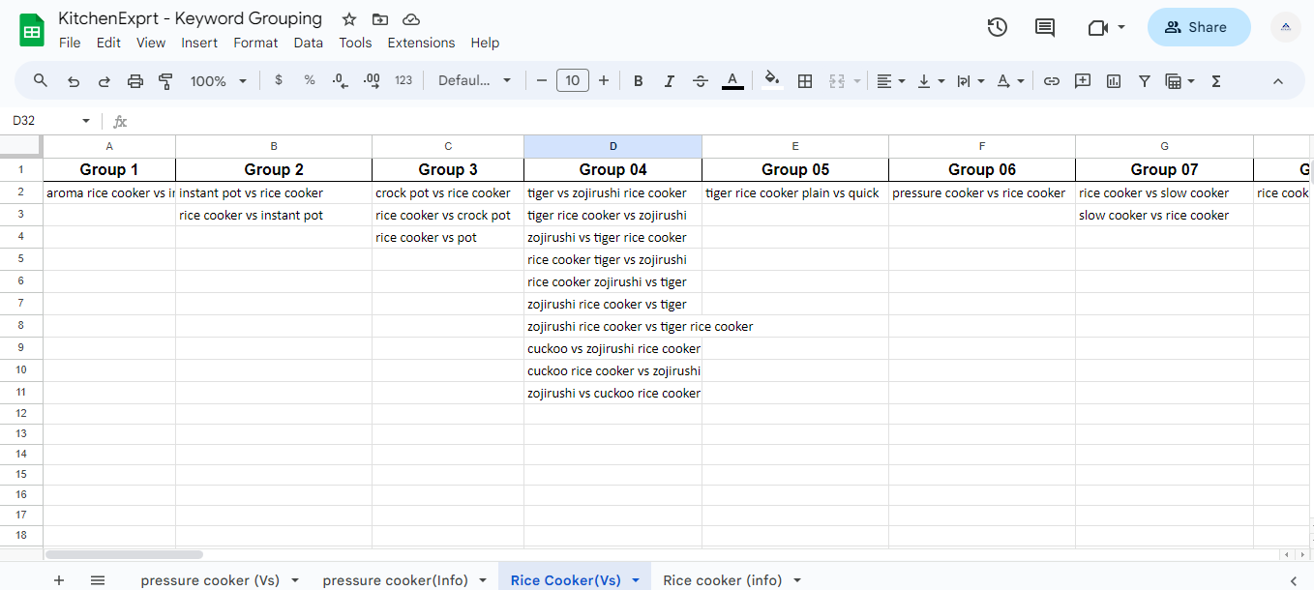
Task: Format the cell as currency
Action: pyautogui.click(x=279, y=81)
